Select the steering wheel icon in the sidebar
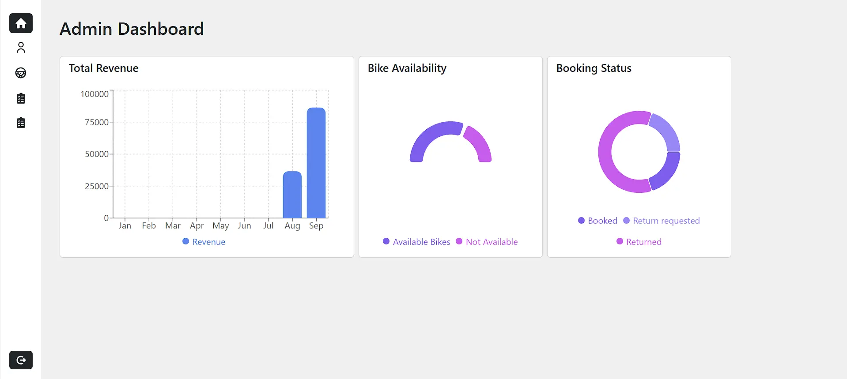The width and height of the screenshot is (847, 379). click(21, 73)
